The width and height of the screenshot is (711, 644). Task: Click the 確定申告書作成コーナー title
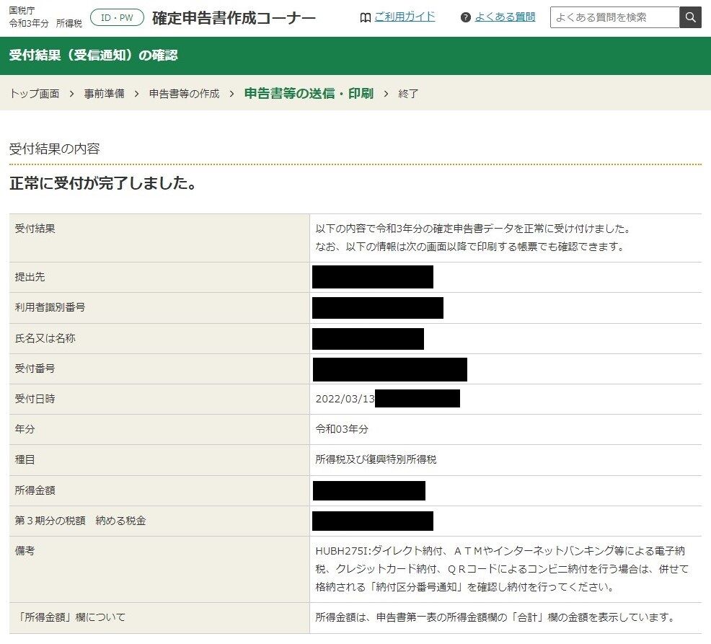point(234,18)
